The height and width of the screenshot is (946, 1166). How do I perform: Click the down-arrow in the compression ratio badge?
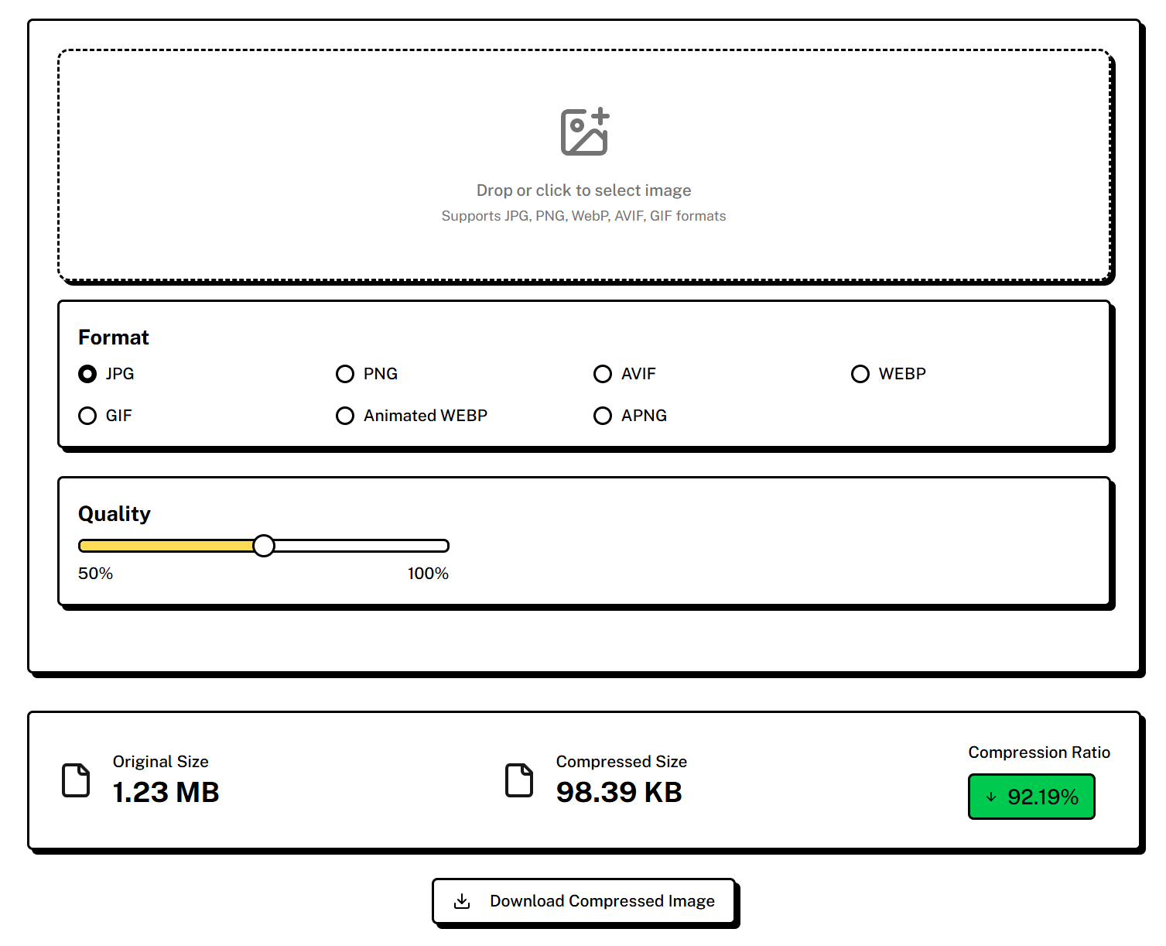click(x=991, y=797)
